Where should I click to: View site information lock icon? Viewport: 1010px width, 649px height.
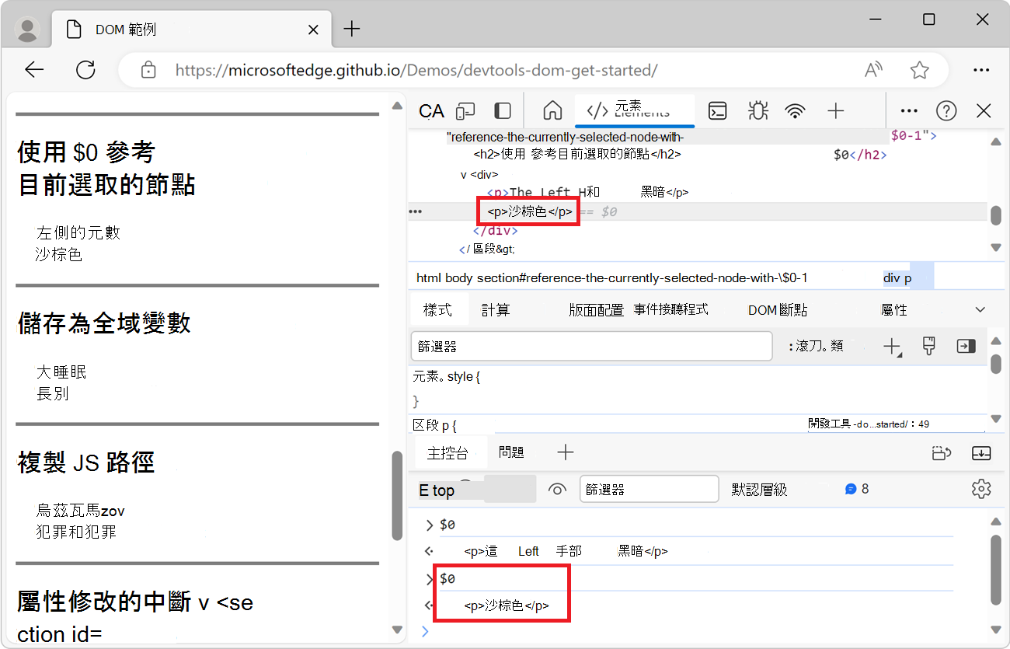pos(148,70)
